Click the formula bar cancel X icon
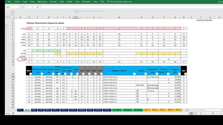 (27, 7)
